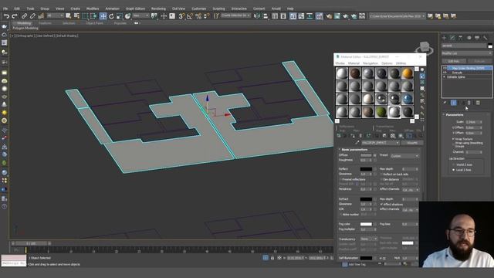Open Utilities menu in Material Editor
Screen dimensions: 494x278
(401, 63)
